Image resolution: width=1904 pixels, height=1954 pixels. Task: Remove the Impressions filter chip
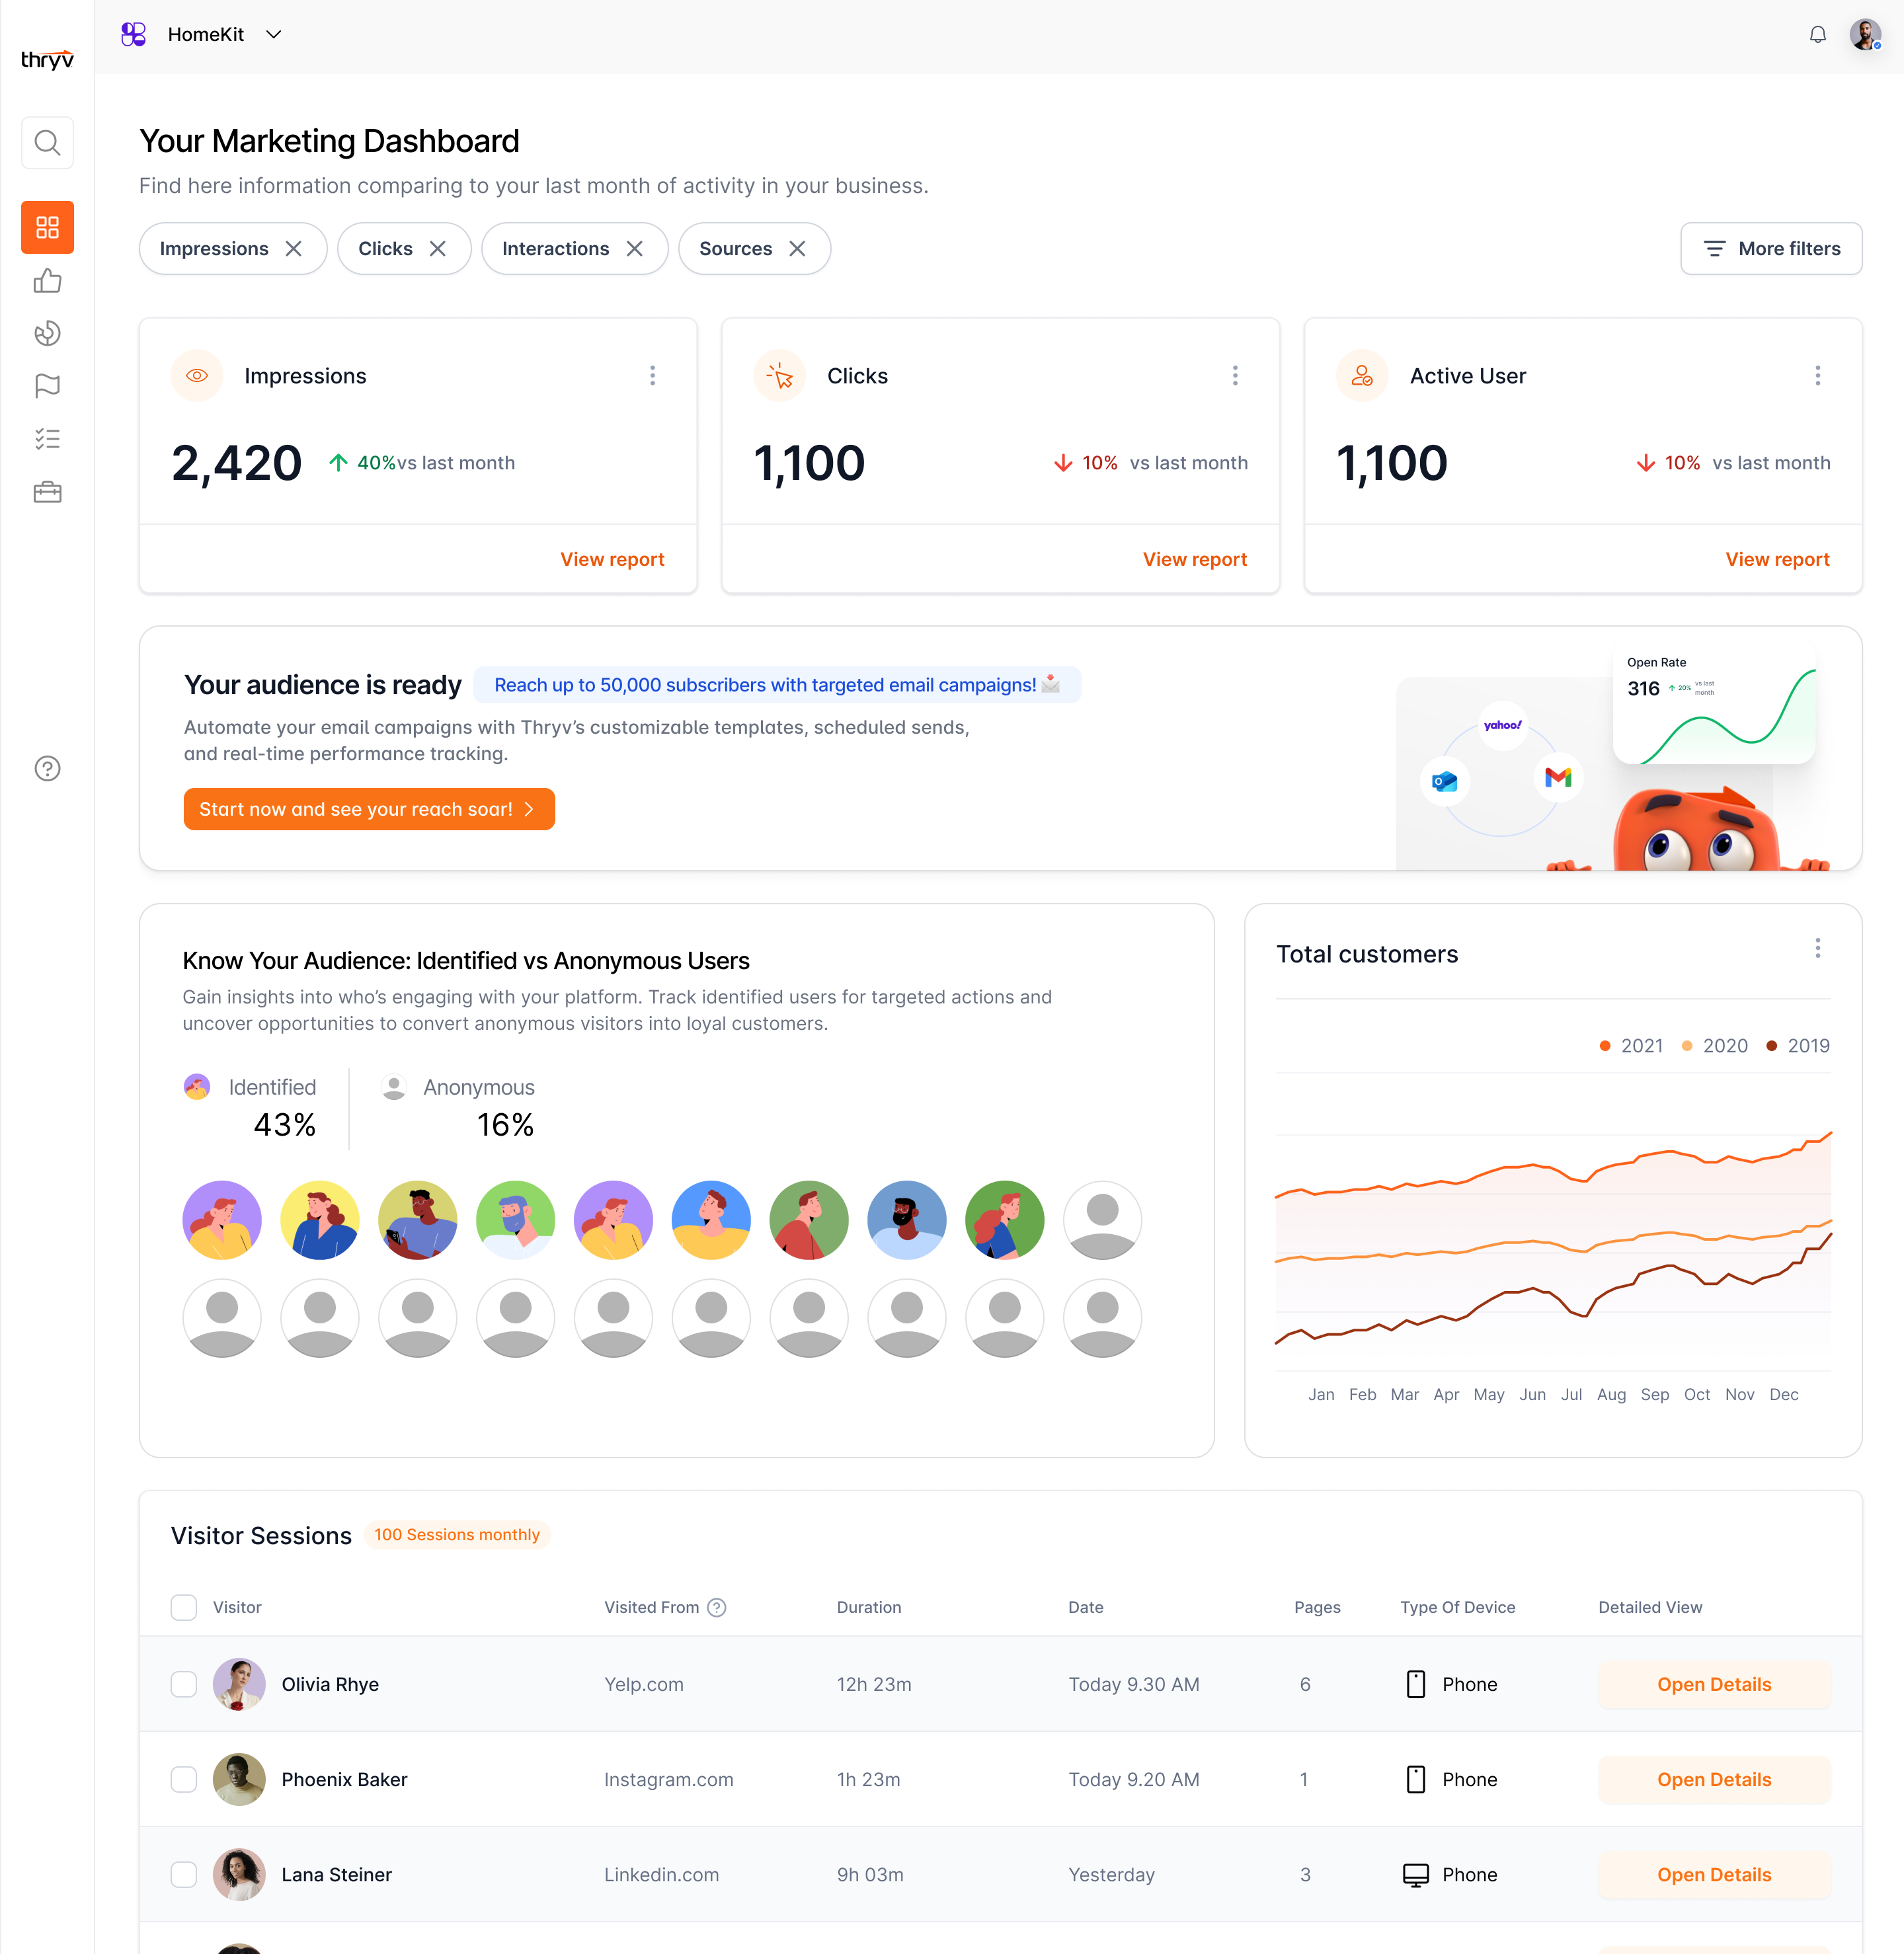coord(293,249)
